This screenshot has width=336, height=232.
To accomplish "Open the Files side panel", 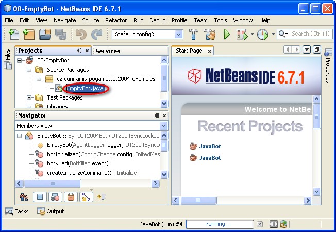I will [8, 59].
